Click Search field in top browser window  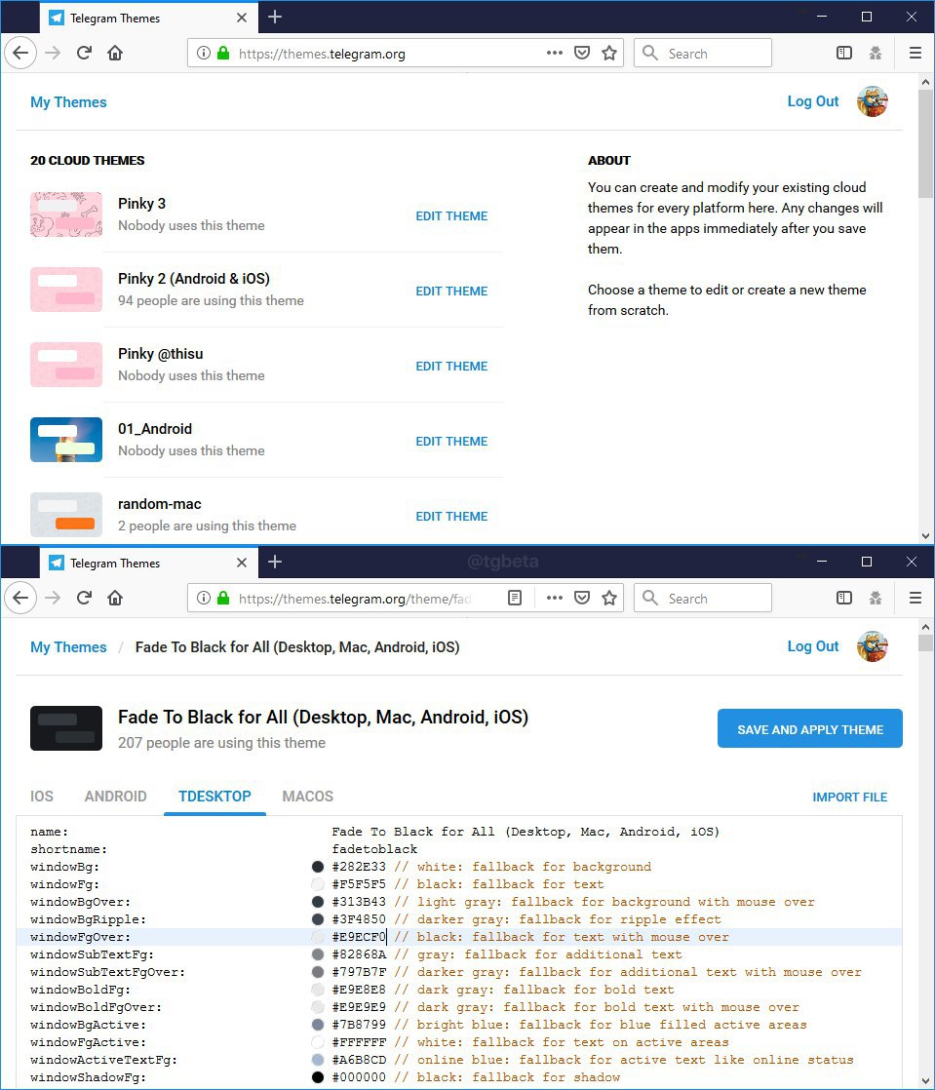coord(703,53)
